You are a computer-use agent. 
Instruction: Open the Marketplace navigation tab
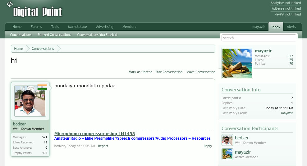pyautogui.click(x=77, y=27)
